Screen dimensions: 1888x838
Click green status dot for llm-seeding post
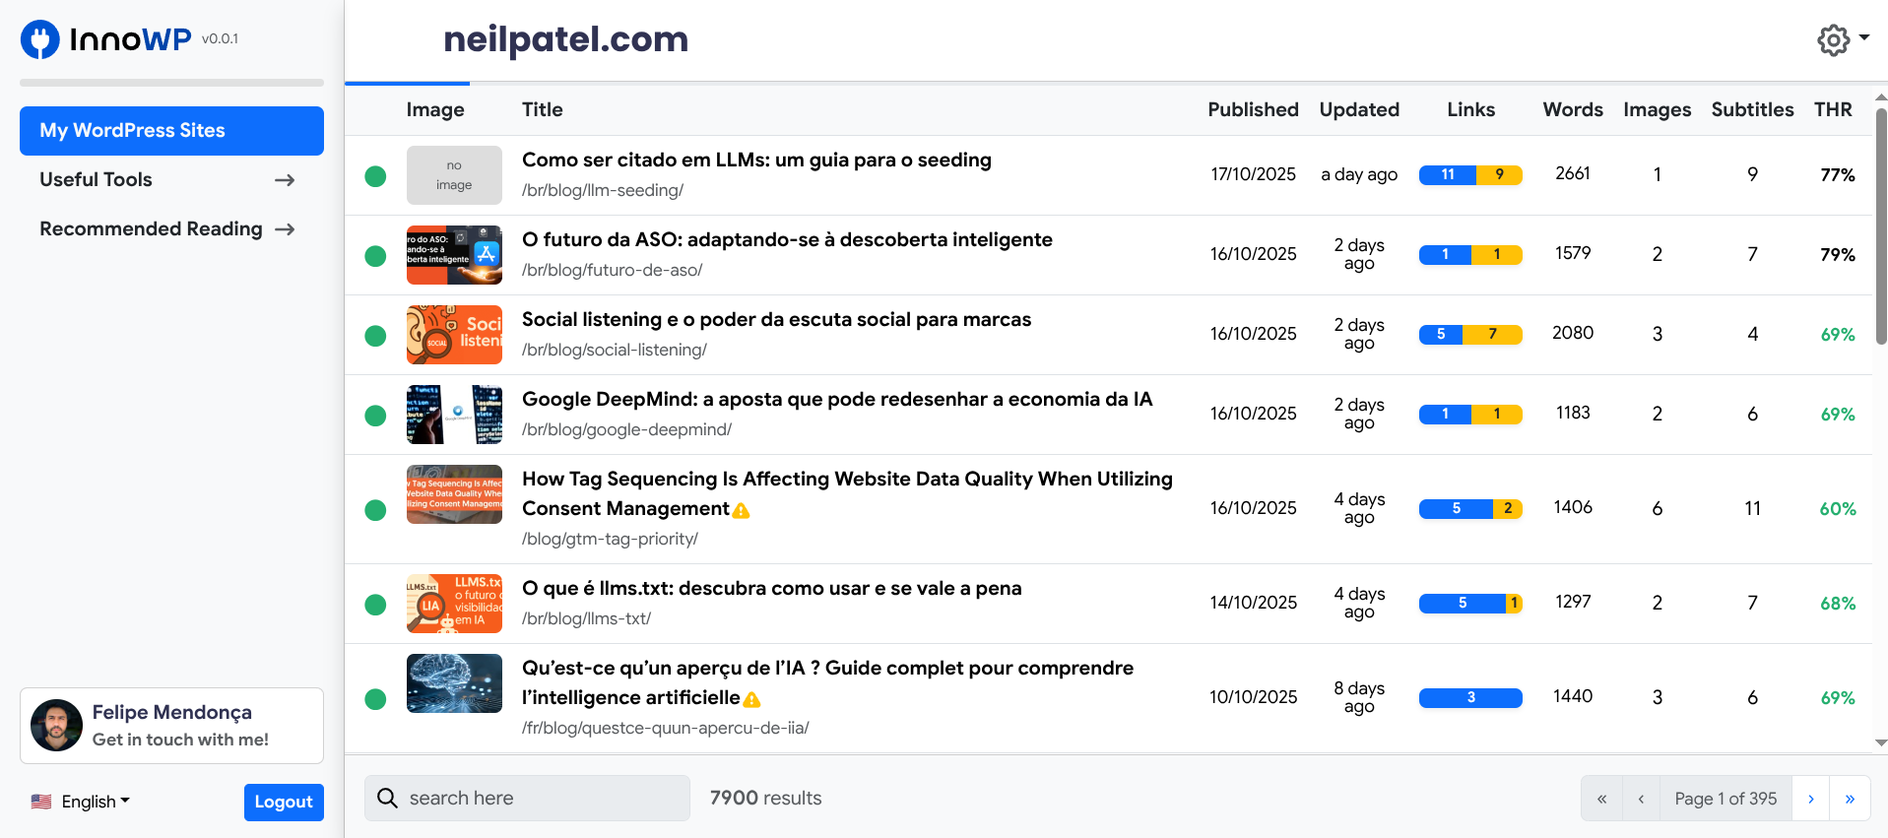tap(375, 176)
